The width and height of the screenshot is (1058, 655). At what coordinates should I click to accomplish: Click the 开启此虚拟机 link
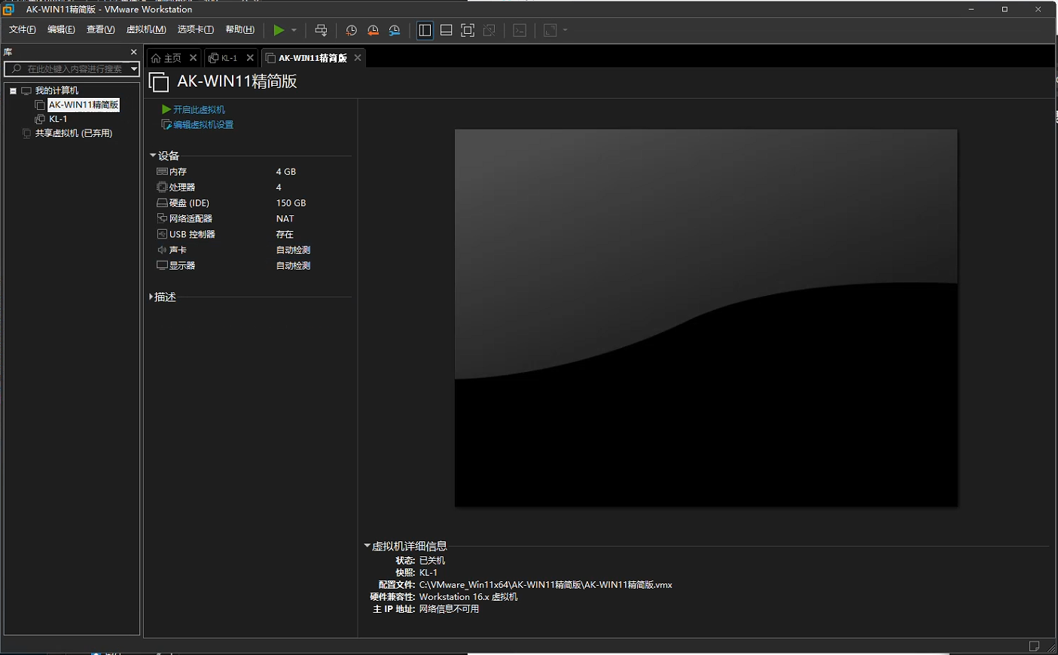[x=199, y=110]
